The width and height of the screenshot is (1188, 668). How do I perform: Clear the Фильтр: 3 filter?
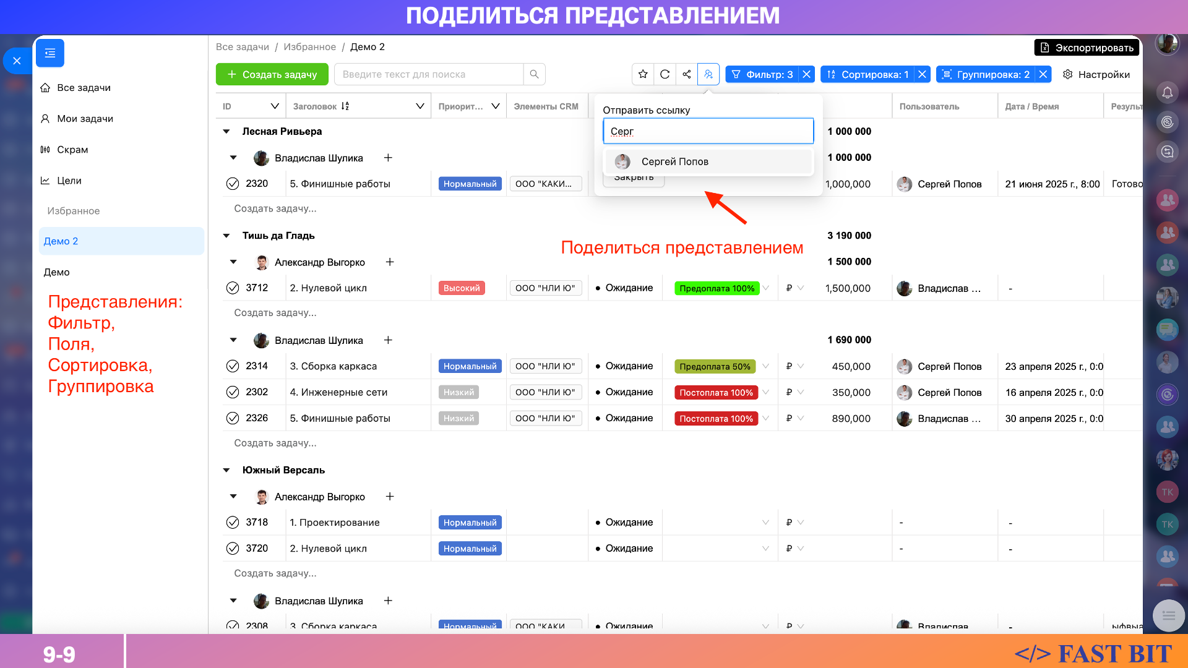(x=806, y=74)
